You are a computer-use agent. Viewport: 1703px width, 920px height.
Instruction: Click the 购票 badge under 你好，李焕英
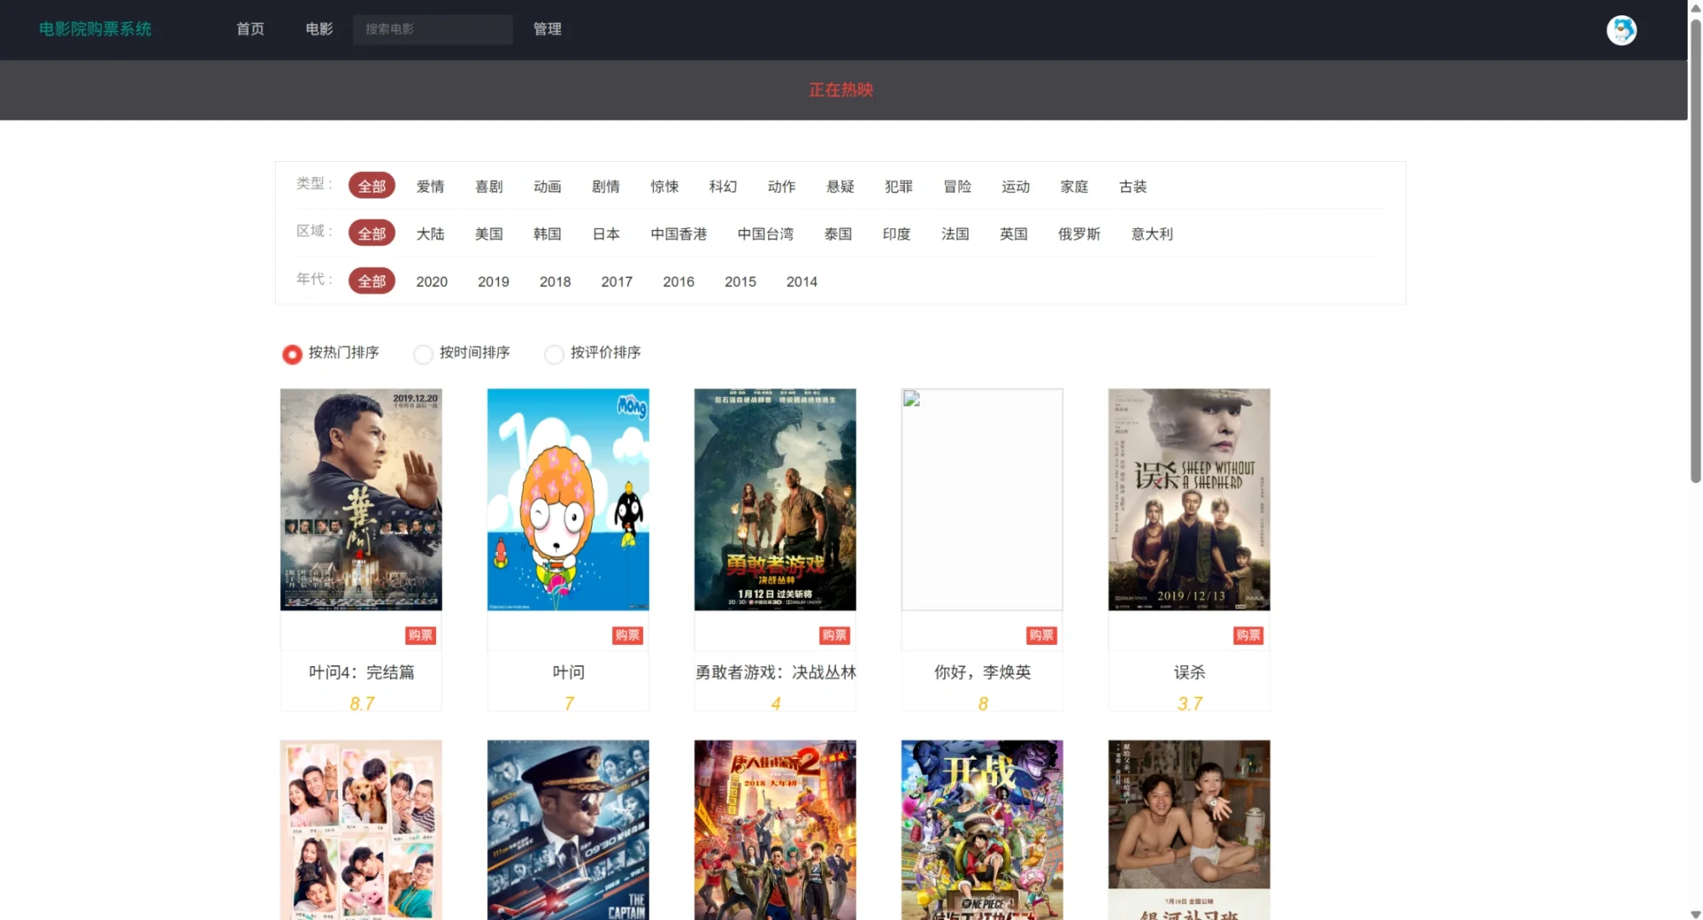coord(1041,635)
